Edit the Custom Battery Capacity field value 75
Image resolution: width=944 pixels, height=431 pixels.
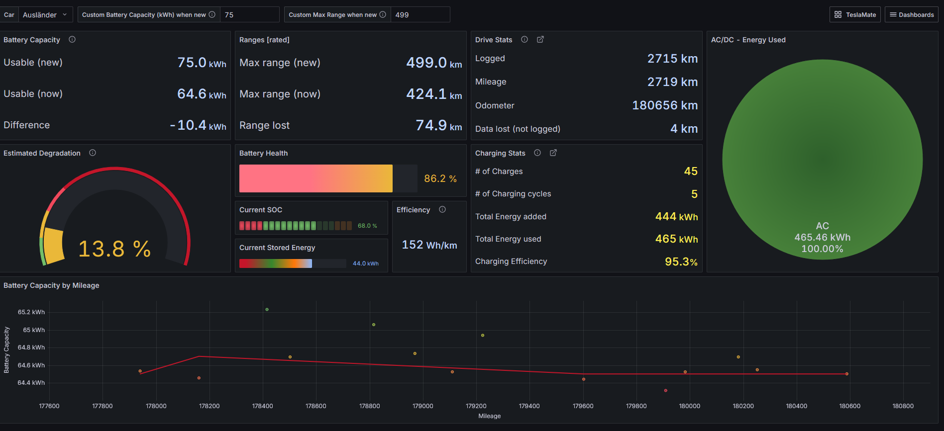pos(249,15)
